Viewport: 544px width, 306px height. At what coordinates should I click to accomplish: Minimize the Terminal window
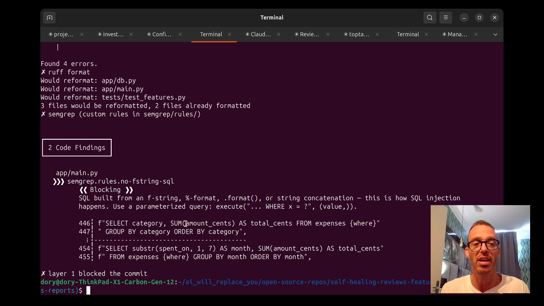(x=464, y=18)
